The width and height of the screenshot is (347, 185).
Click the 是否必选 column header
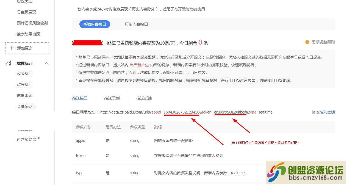coord(113,127)
